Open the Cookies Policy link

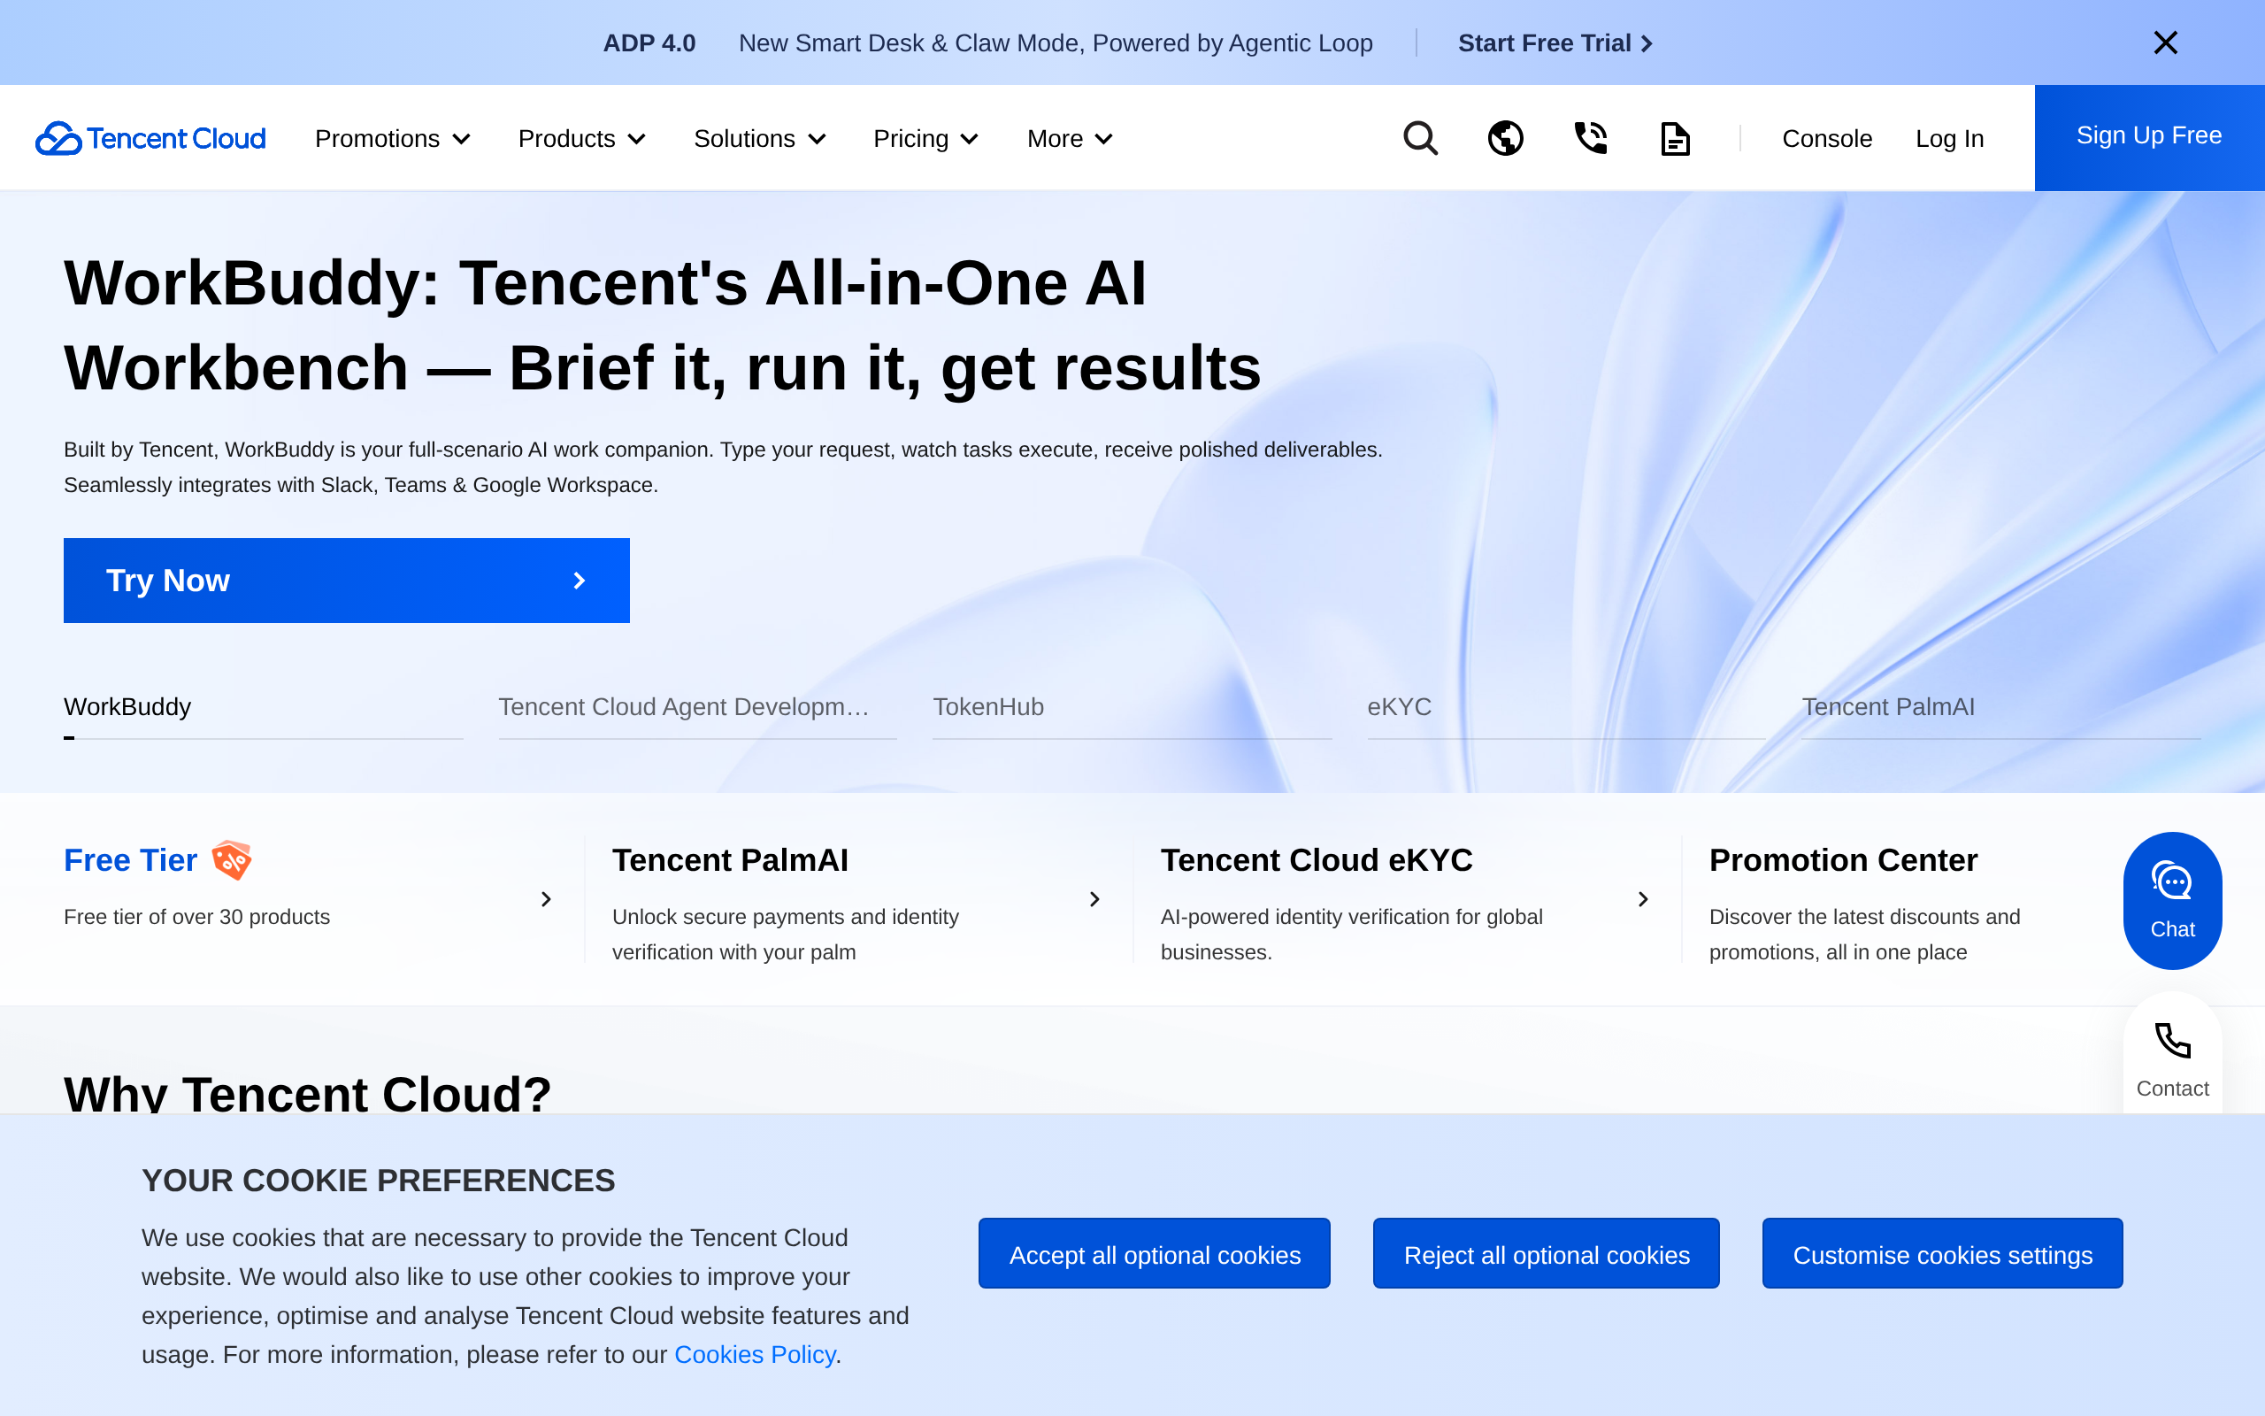click(x=755, y=1354)
